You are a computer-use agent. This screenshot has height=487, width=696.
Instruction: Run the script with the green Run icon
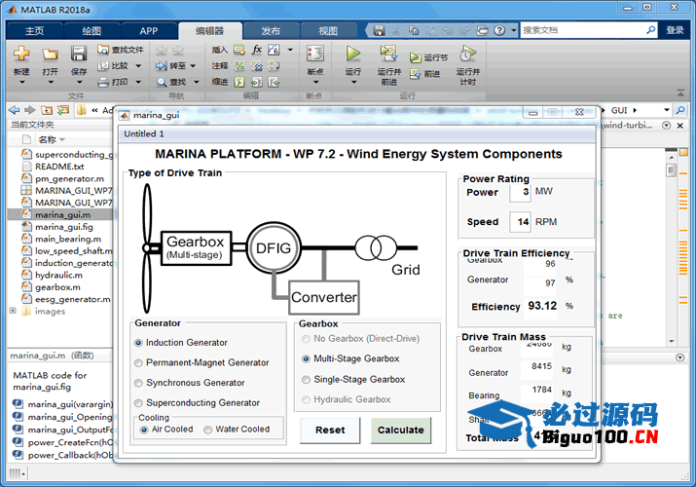(x=353, y=54)
